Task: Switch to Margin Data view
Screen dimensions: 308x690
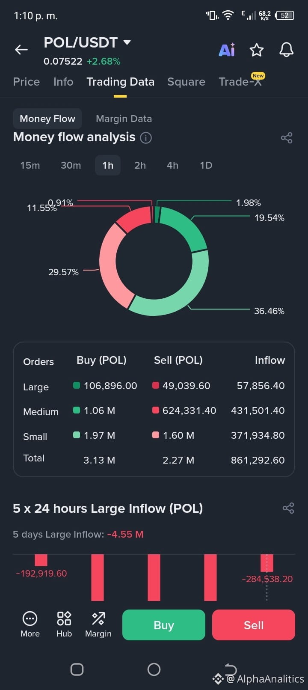Action: coord(124,119)
